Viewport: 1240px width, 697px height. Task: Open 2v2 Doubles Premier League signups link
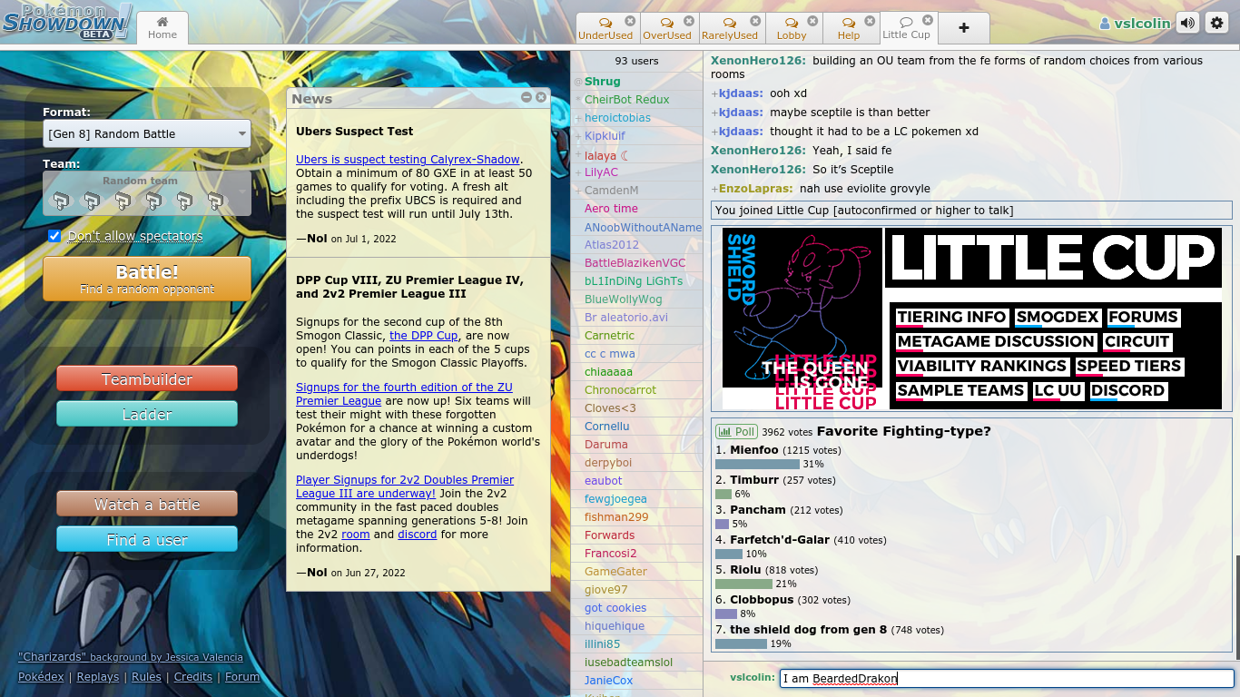[405, 486]
